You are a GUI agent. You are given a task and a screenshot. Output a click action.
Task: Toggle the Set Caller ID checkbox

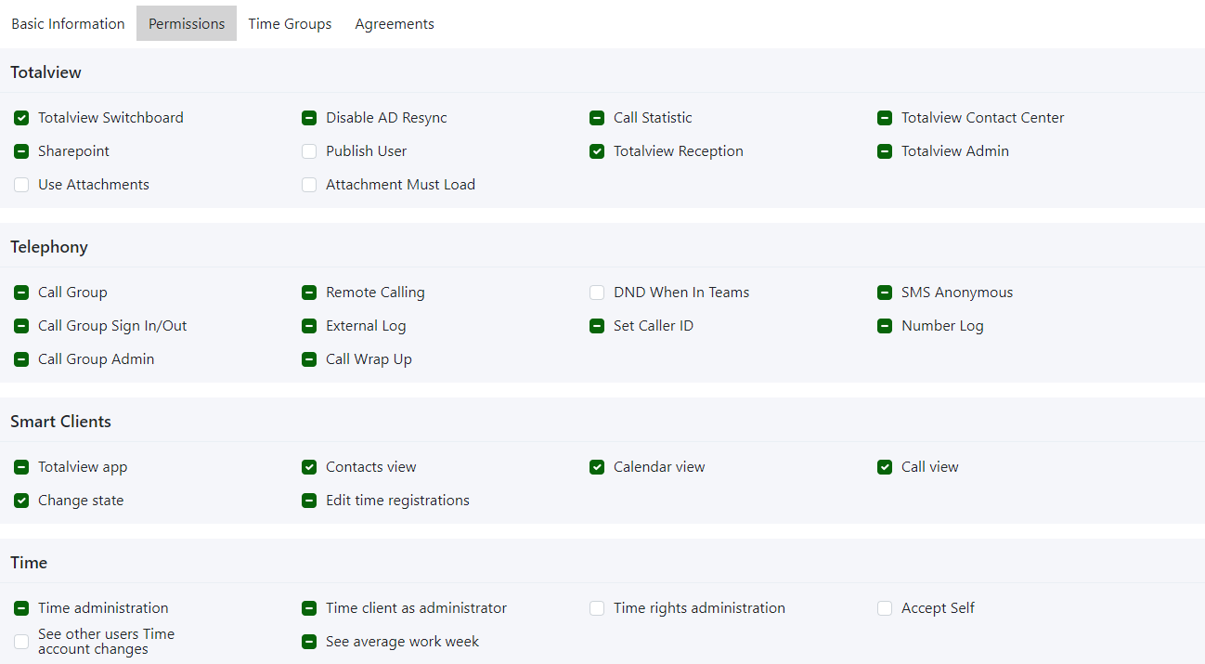(x=597, y=326)
